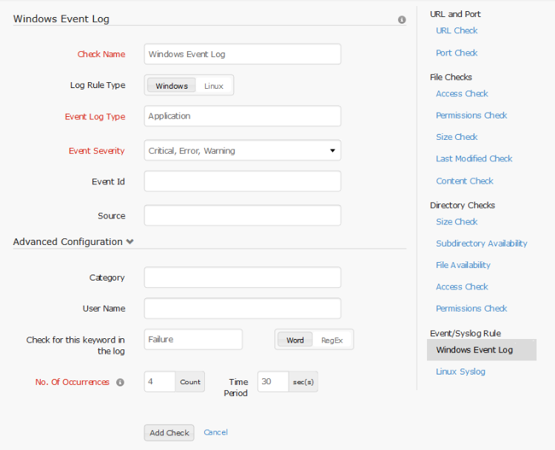Click the Time Period seconds field
Viewport: 555px width, 450px height.
tap(272, 382)
